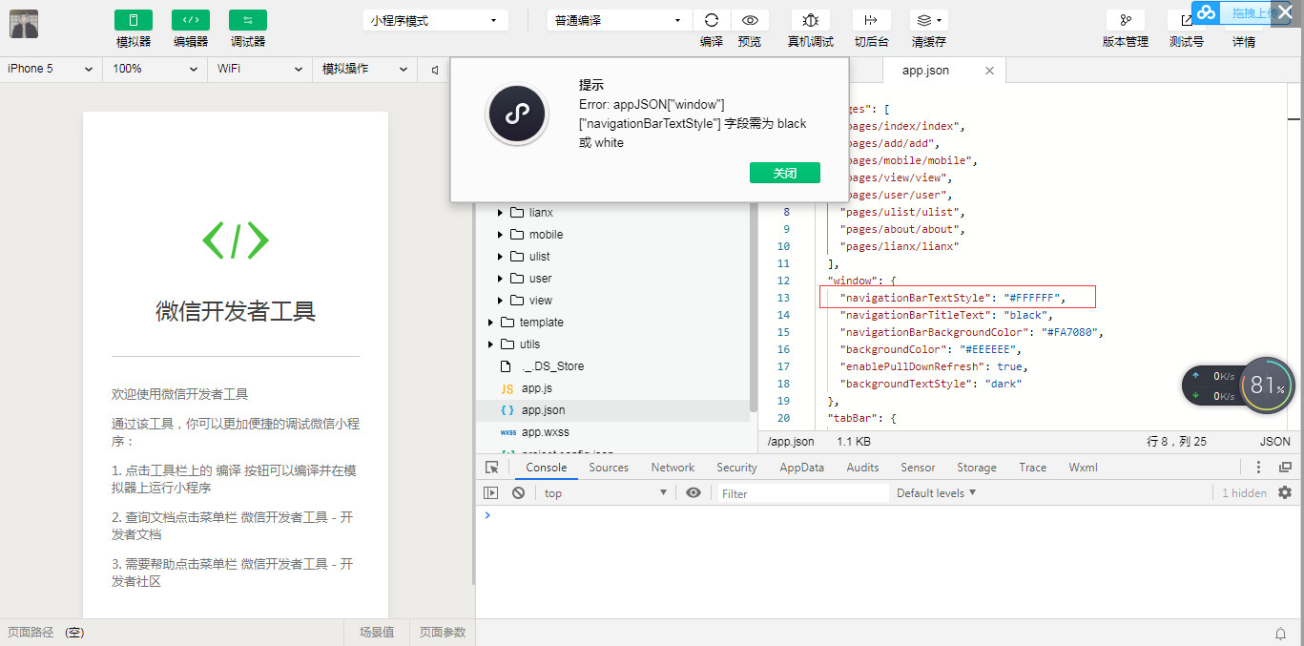The width and height of the screenshot is (1304, 646).
Task: Open the Default levels dropdown
Action: pyautogui.click(x=937, y=493)
